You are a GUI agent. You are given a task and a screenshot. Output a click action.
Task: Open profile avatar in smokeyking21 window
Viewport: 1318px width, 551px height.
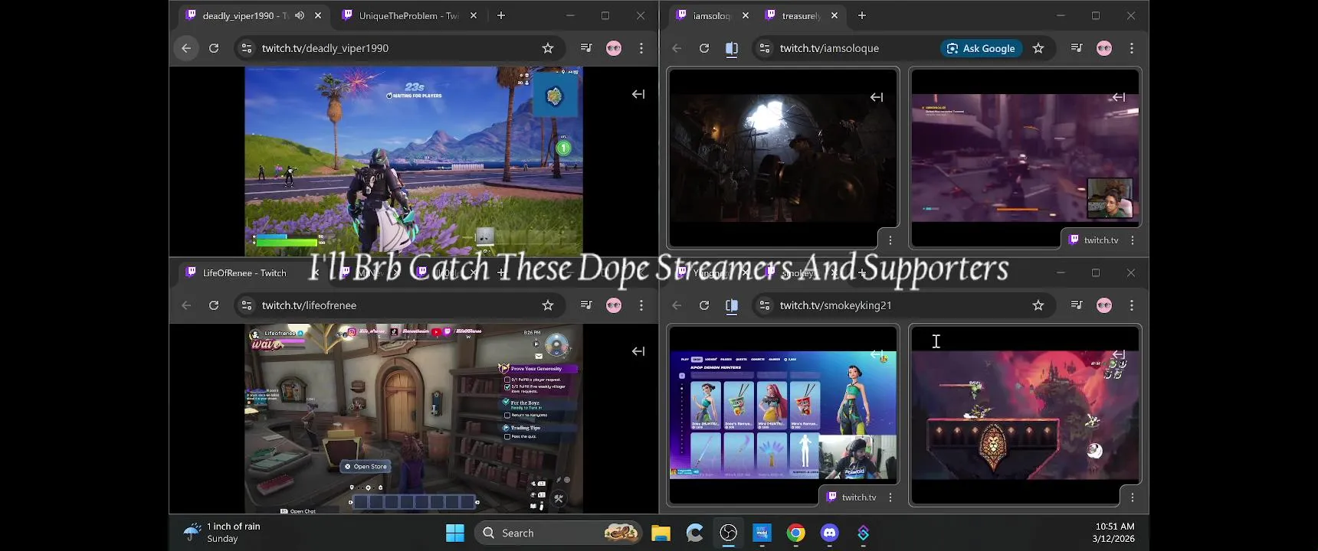click(1104, 305)
